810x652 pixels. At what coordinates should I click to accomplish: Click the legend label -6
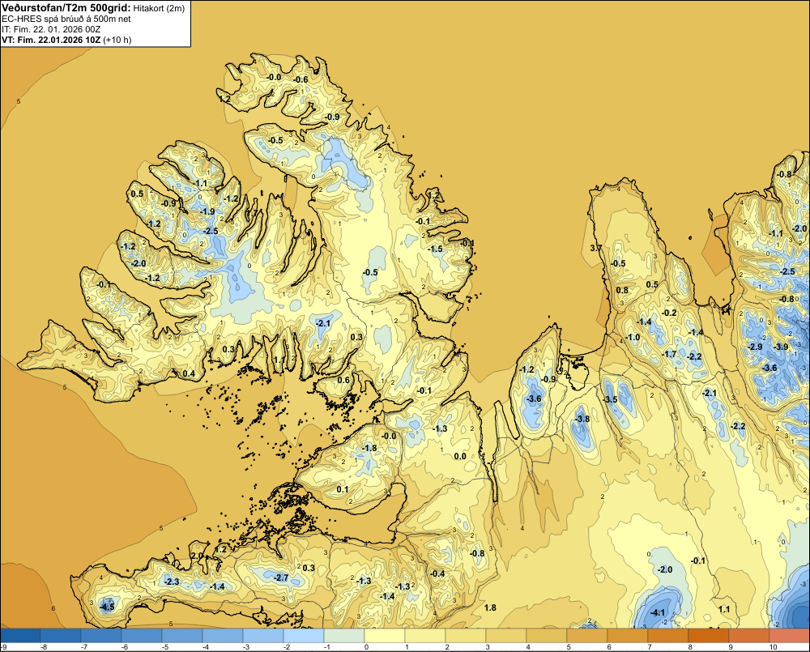(x=125, y=647)
